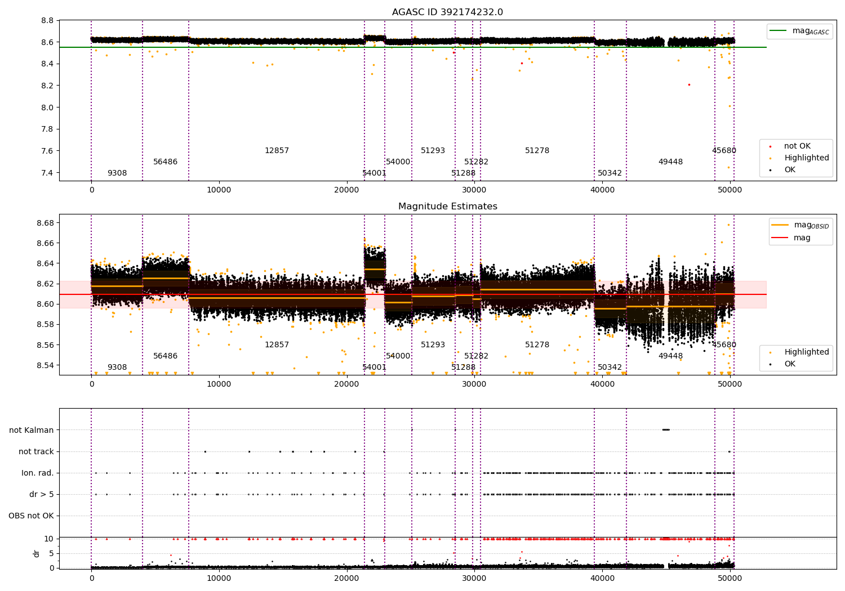Image resolution: width=845 pixels, height=591 pixels.
Task: Click the 7.4 y-axis tick label
Action: (x=48, y=173)
